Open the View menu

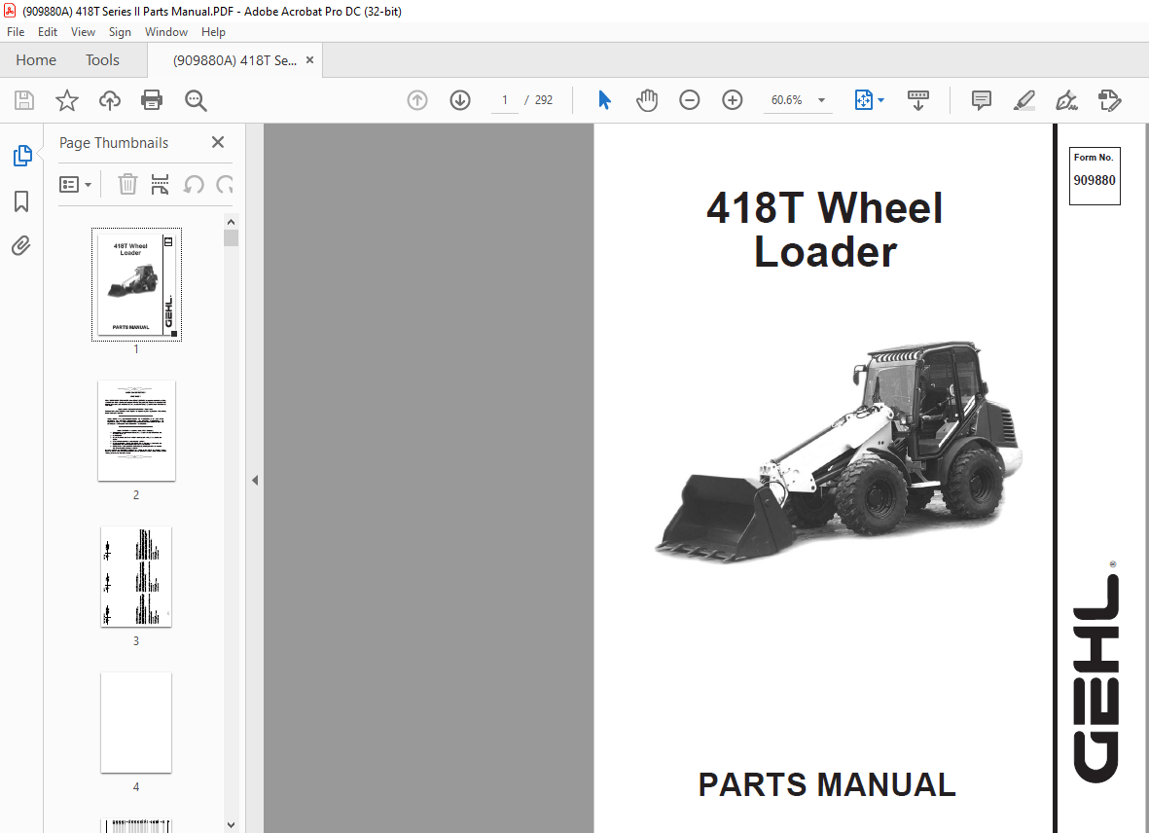click(x=83, y=31)
